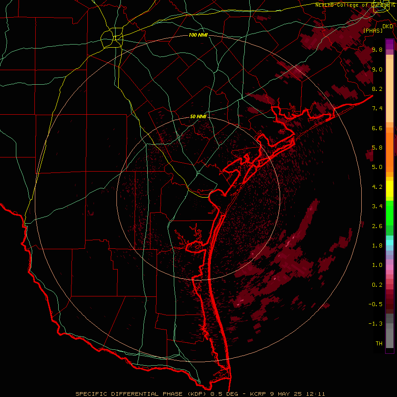Click the 5.8 value on the color scale

[x=377, y=148]
